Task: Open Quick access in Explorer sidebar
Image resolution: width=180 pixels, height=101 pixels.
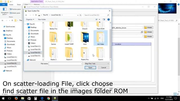Action: pyautogui.click(x=9, y=27)
